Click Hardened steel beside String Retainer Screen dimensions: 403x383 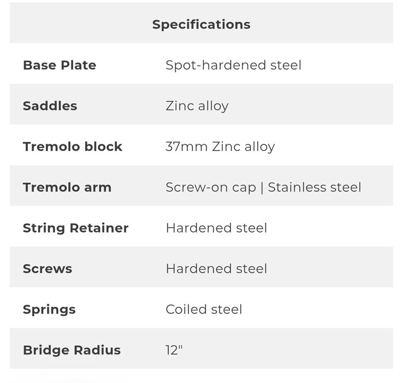point(216,228)
